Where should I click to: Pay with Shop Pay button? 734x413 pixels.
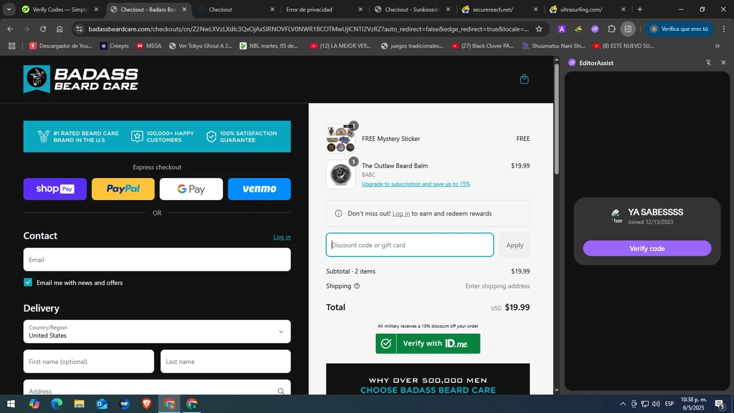point(55,189)
